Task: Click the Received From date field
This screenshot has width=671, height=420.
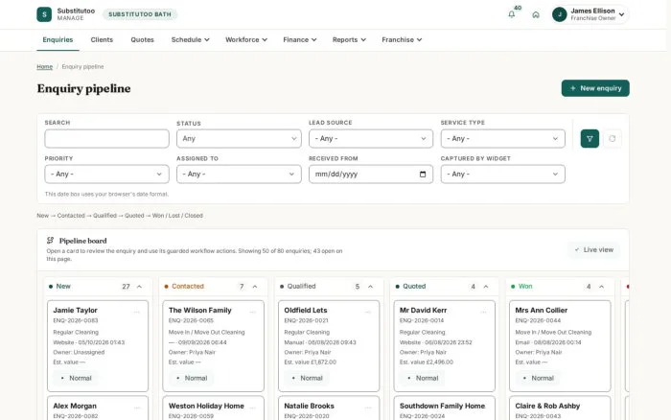Action: click(371, 175)
